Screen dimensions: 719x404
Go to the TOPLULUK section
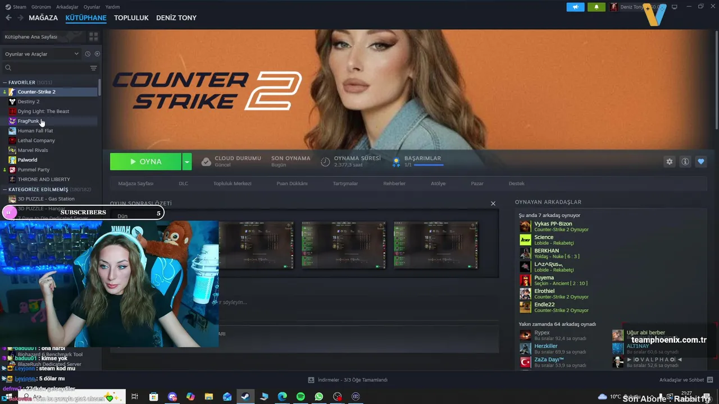pyautogui.click(x=131, y=18)
